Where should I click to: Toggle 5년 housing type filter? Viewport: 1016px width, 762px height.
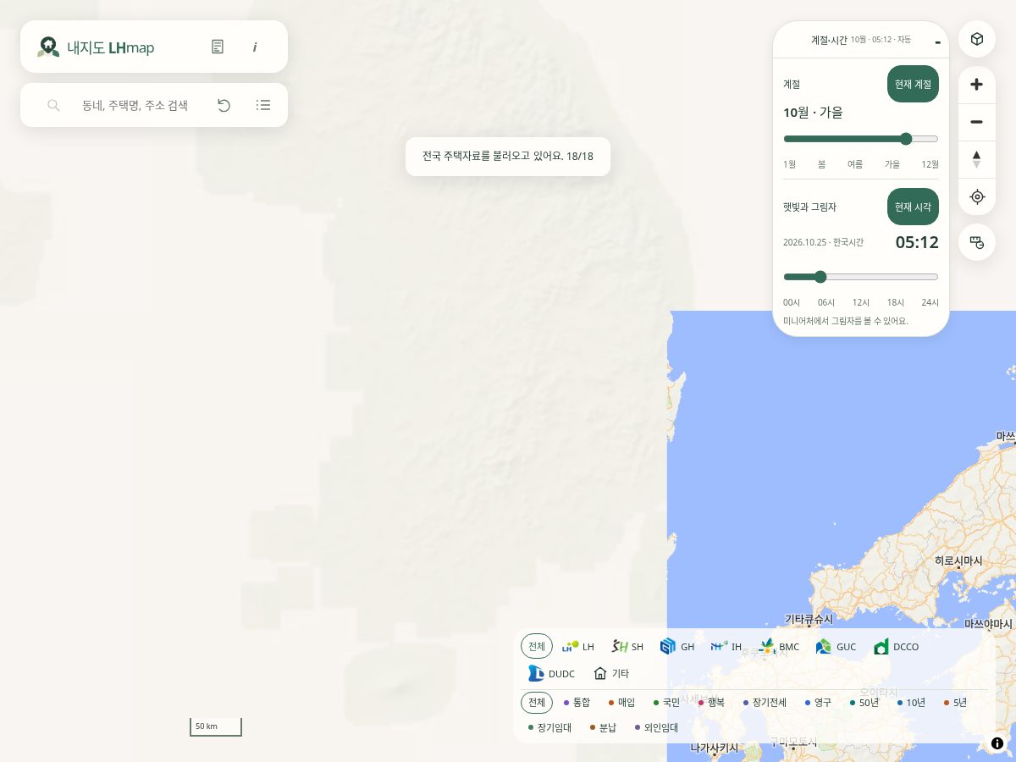coord(955,703)
